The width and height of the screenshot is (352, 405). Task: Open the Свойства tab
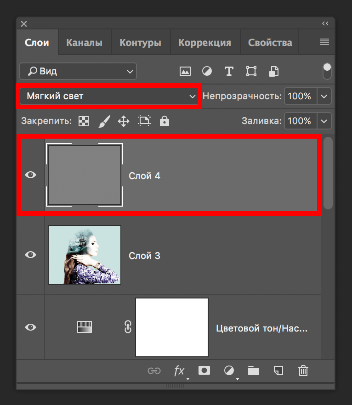270,43
